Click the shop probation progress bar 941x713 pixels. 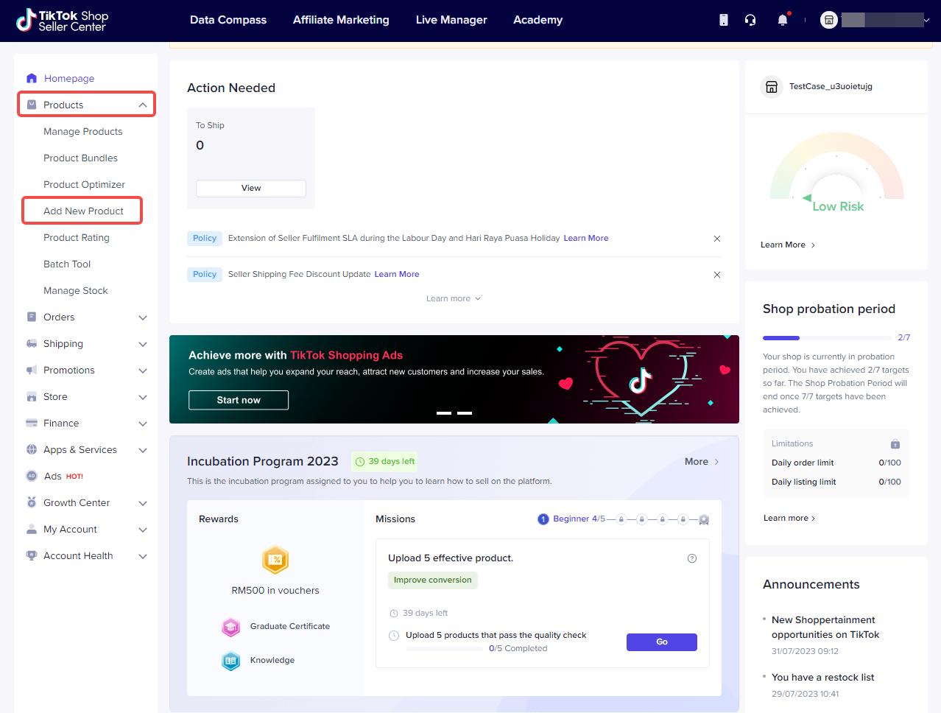826,338
